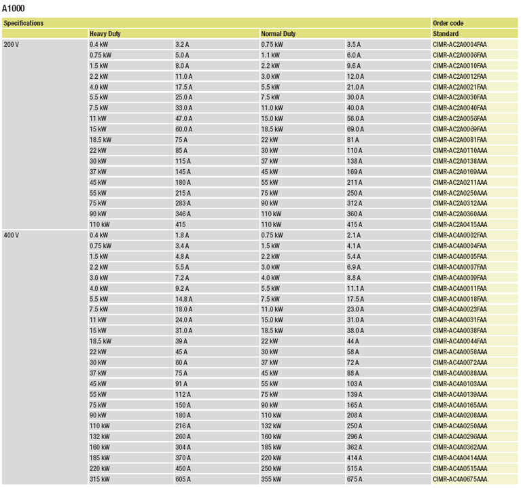Viewport: 521px width, 488px height.
Task: Click the Order code column header
Action: [448, 23]
